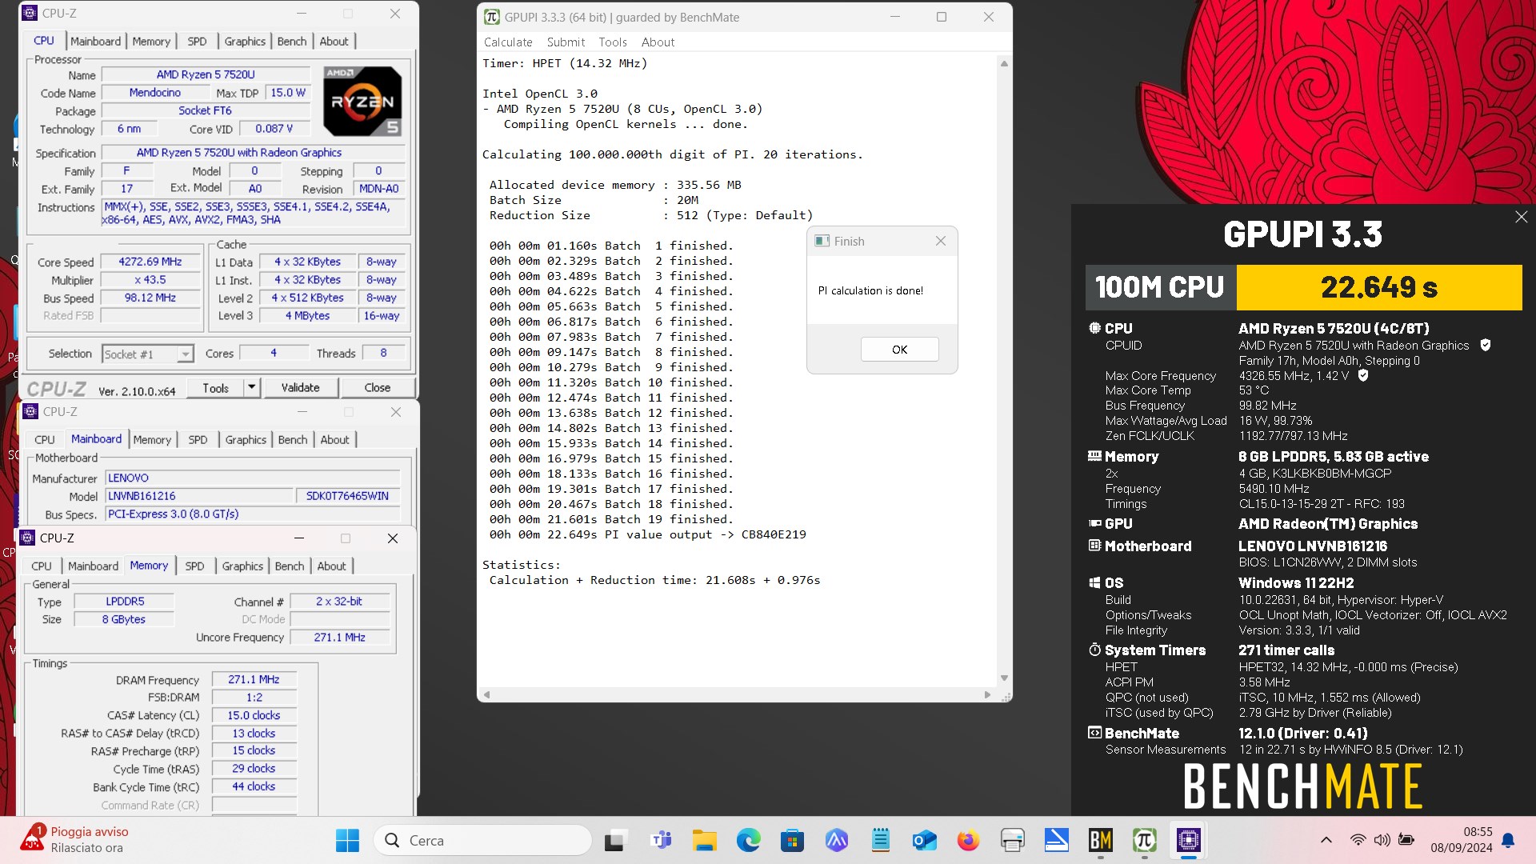Click the Bus Specs PCI-Express 3.0 field
Screen dimensions: 1536x864
(x=253, y=514)
